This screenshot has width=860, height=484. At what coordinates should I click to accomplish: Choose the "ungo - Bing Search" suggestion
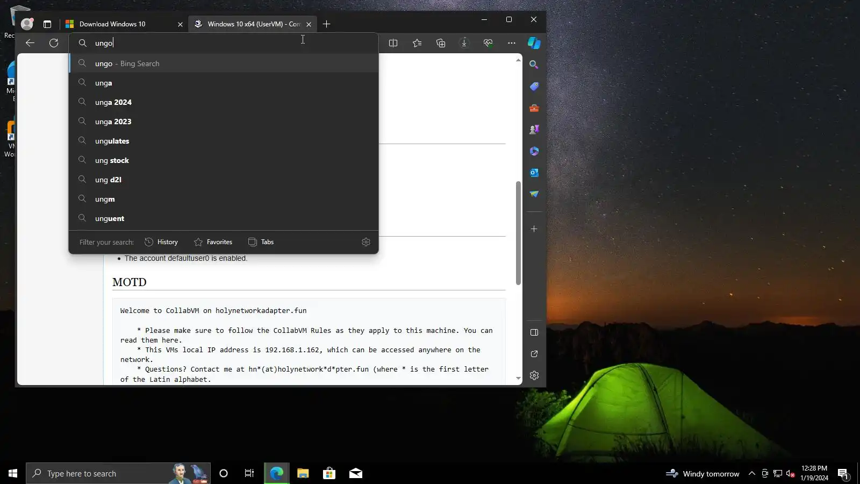coord(224,63)
